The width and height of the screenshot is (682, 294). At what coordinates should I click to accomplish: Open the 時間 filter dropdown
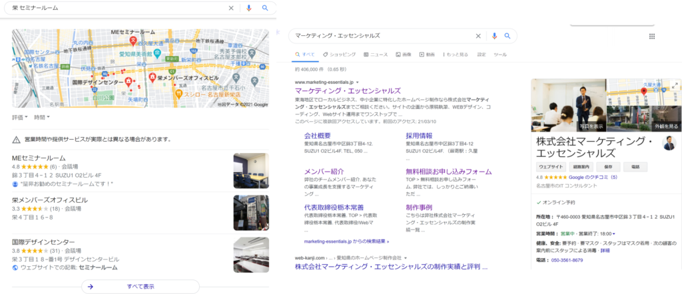[42, 117]
